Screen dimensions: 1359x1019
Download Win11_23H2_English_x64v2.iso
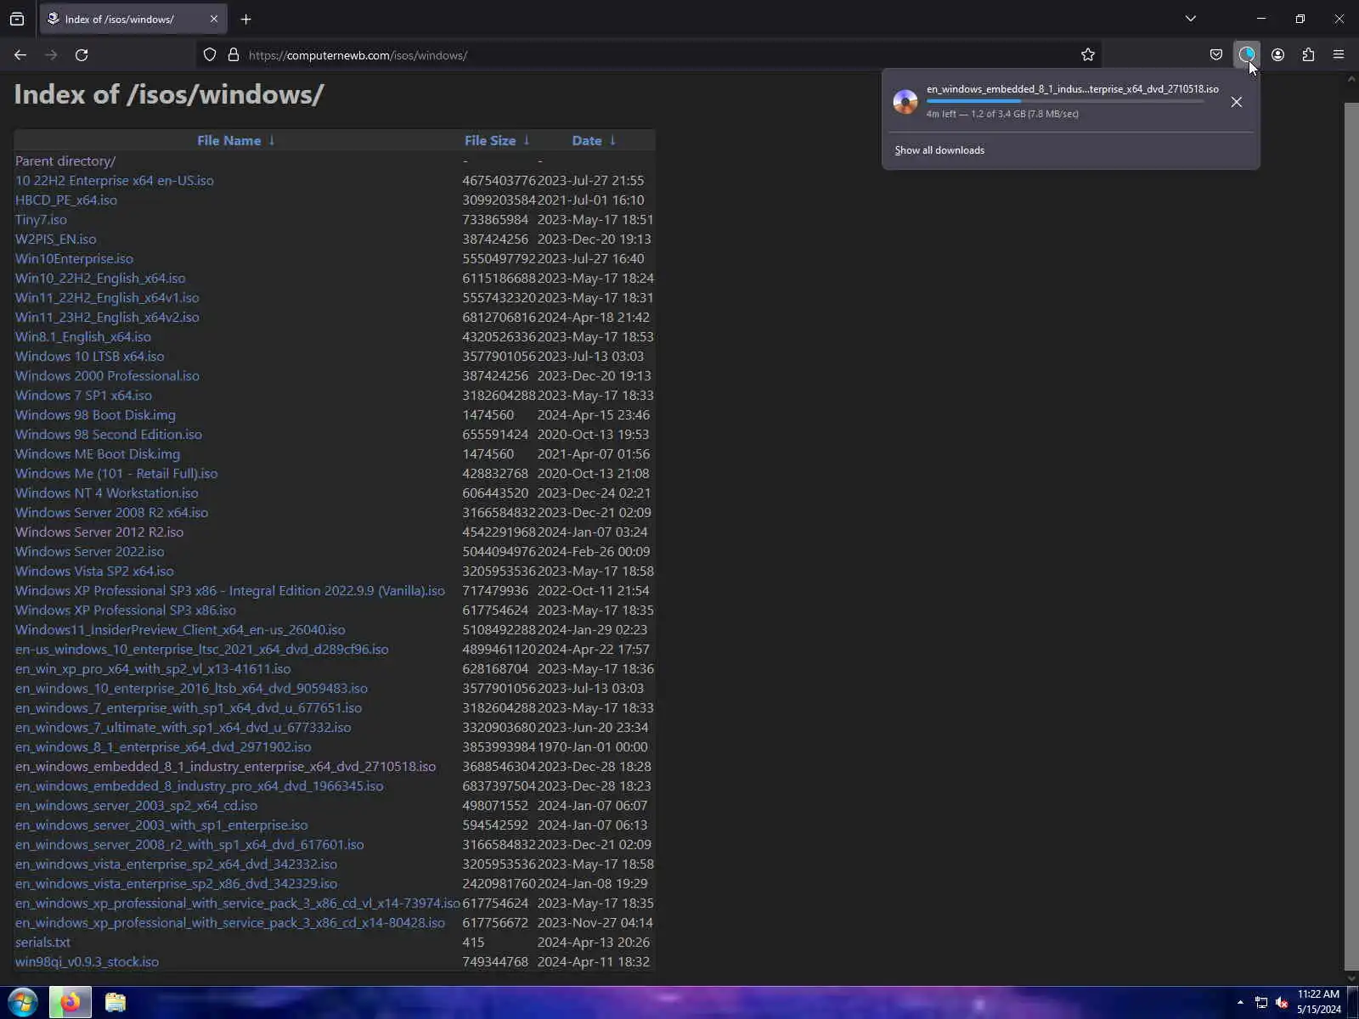tap(107, 318)
